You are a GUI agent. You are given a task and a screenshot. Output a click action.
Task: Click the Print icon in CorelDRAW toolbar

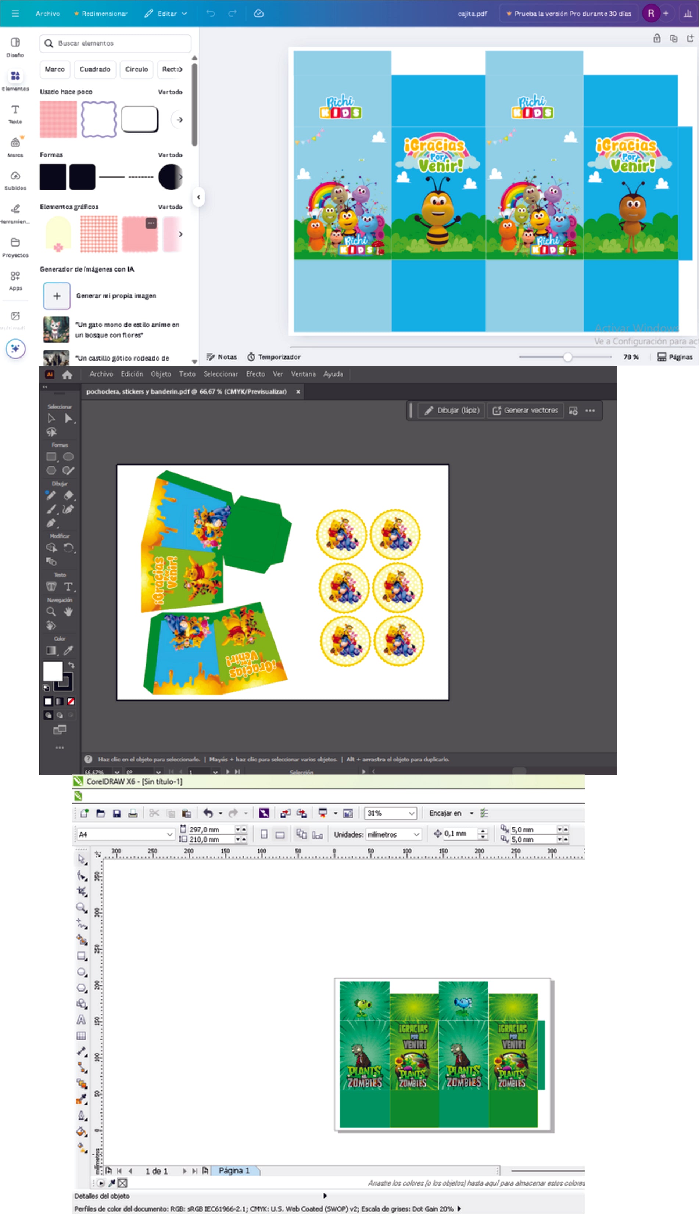[133, 813]
